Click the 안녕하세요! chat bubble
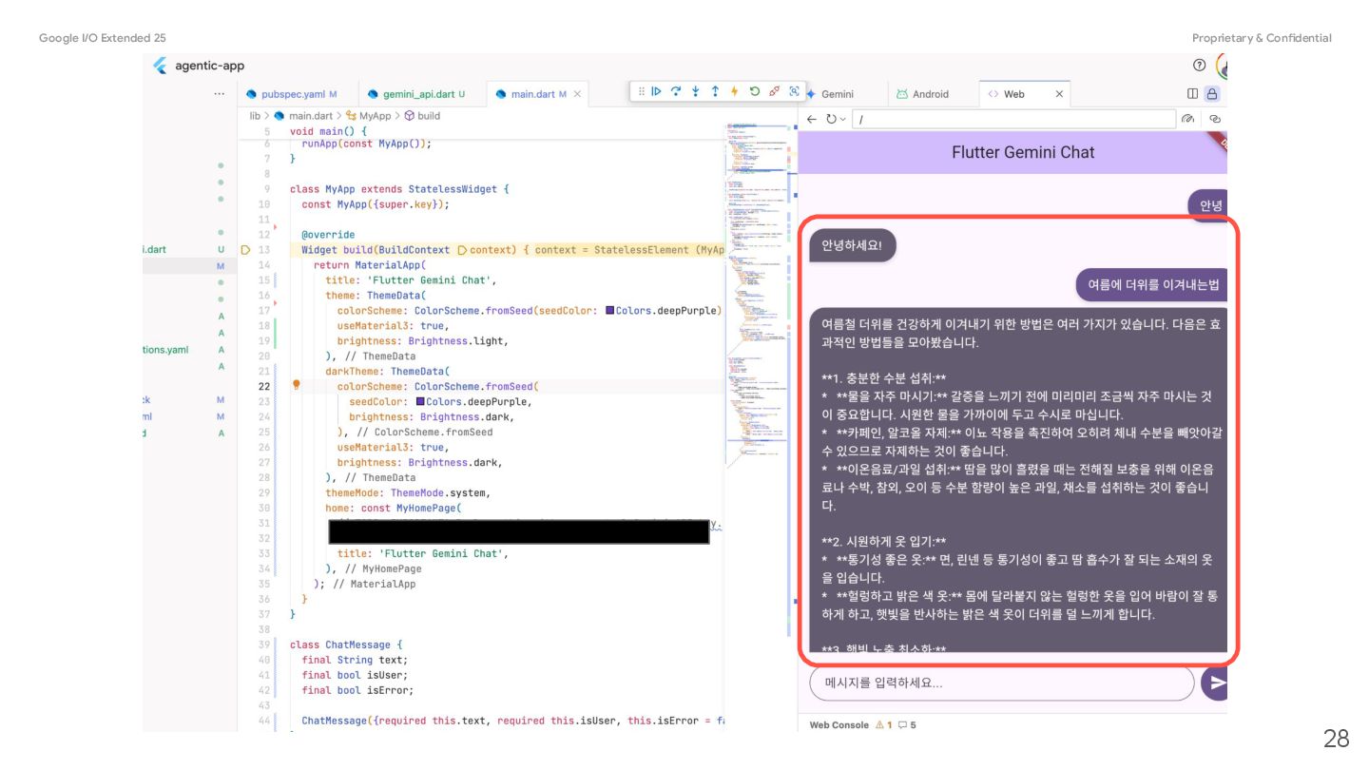 853,246
